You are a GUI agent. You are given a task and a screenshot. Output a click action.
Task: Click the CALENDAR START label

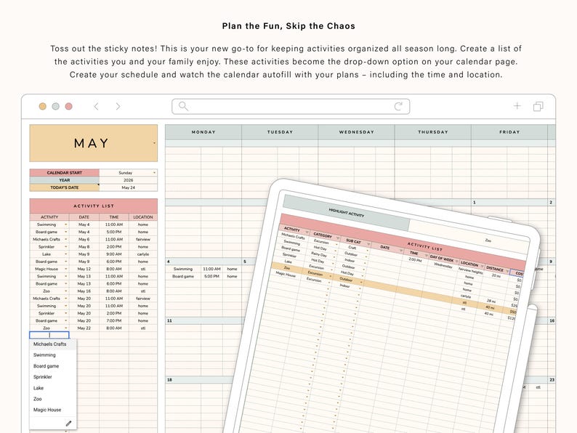(65, 172)
